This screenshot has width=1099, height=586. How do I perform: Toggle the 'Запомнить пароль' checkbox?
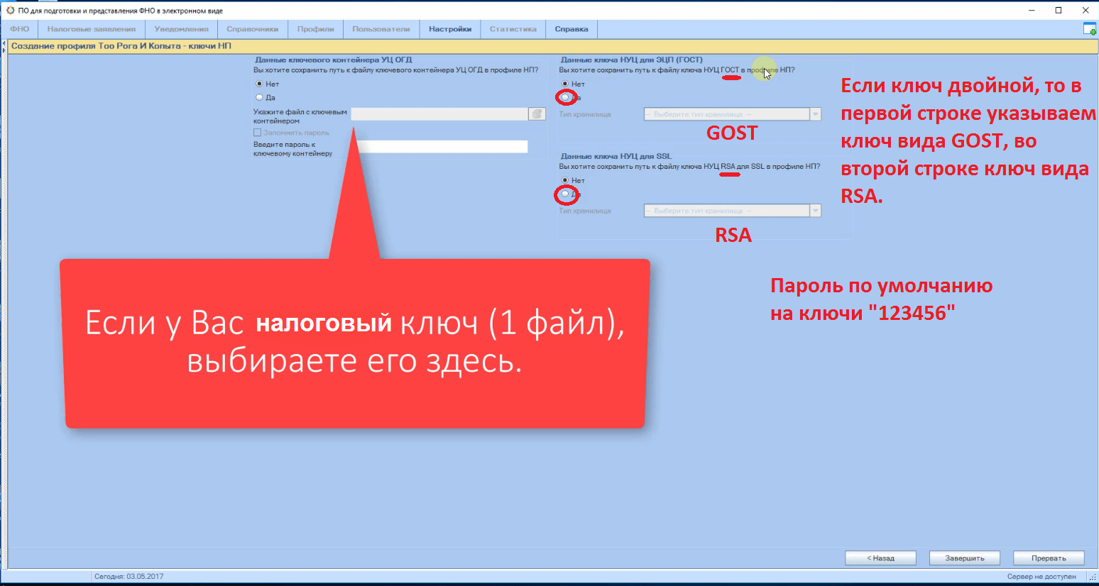click(258, 133)
